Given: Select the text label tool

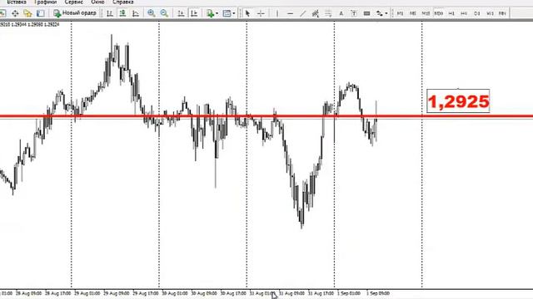Looking at the screenshot, I should (x=353, y=13).
